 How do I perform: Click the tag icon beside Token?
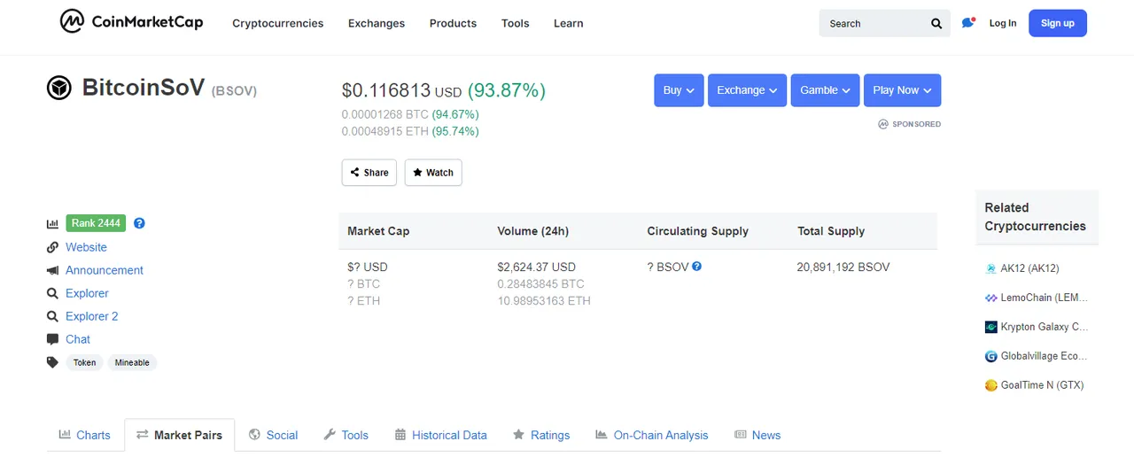[x=52, y=362]
